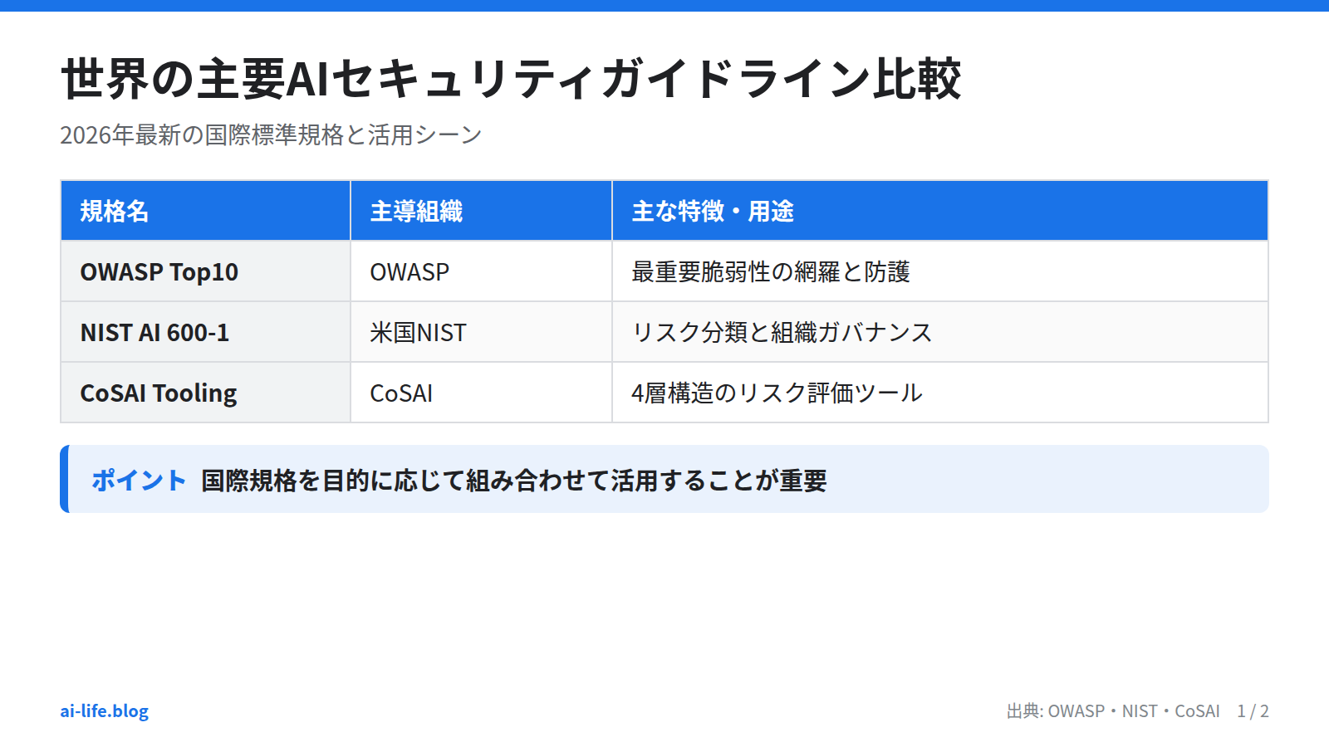Screen dimensions: 1329x747
Task: Select the CoSAI Tooling cell
Action: tap(205, 393)
